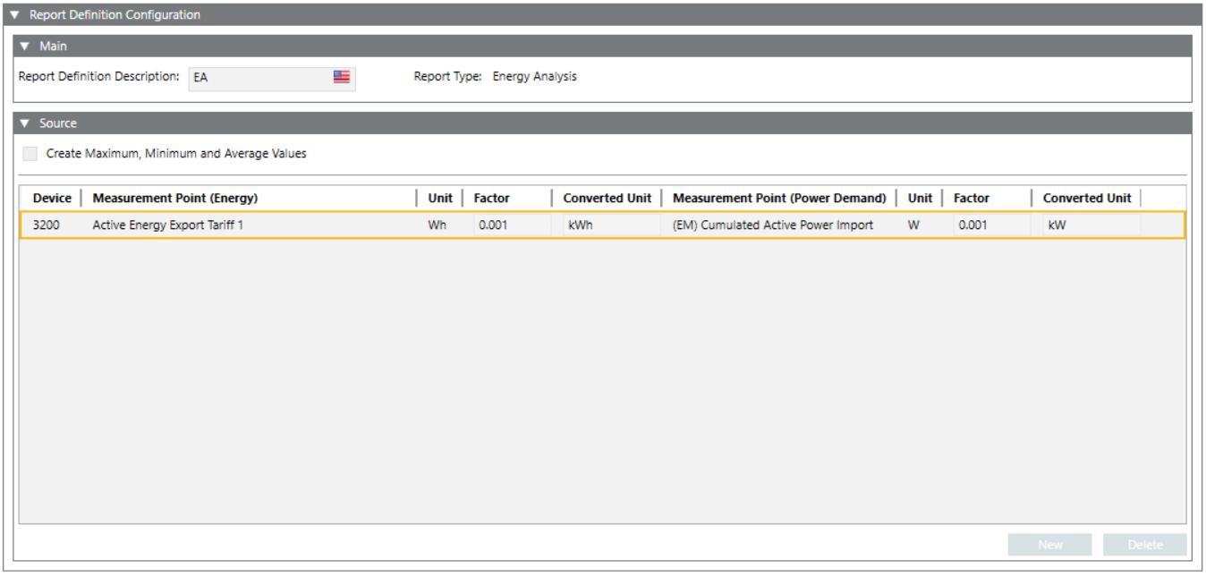
Task: Click Measurement Point (Energy) column header
Action: [175, 199]
